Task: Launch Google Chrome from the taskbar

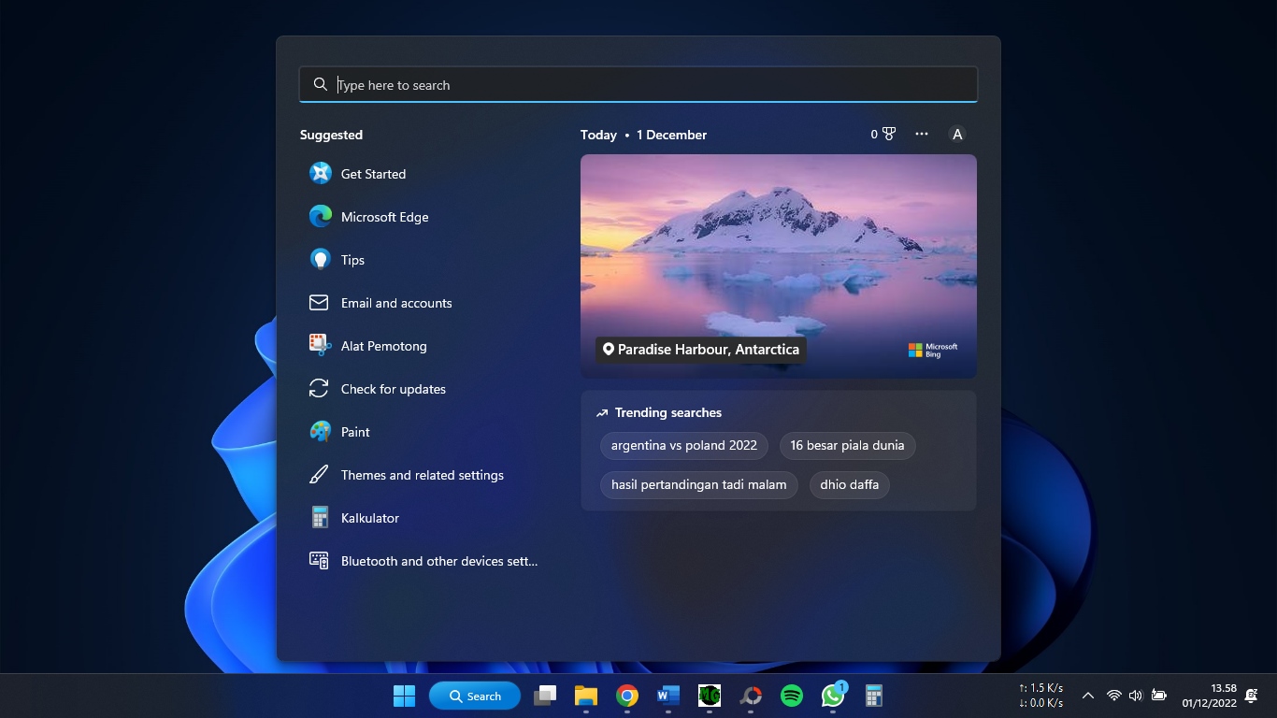Action: pos(626,696)
